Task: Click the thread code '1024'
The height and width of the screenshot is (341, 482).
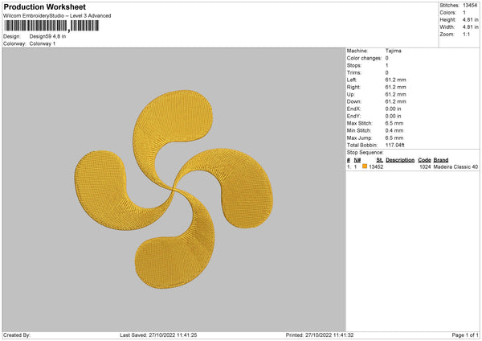Action: click(425, 166)
